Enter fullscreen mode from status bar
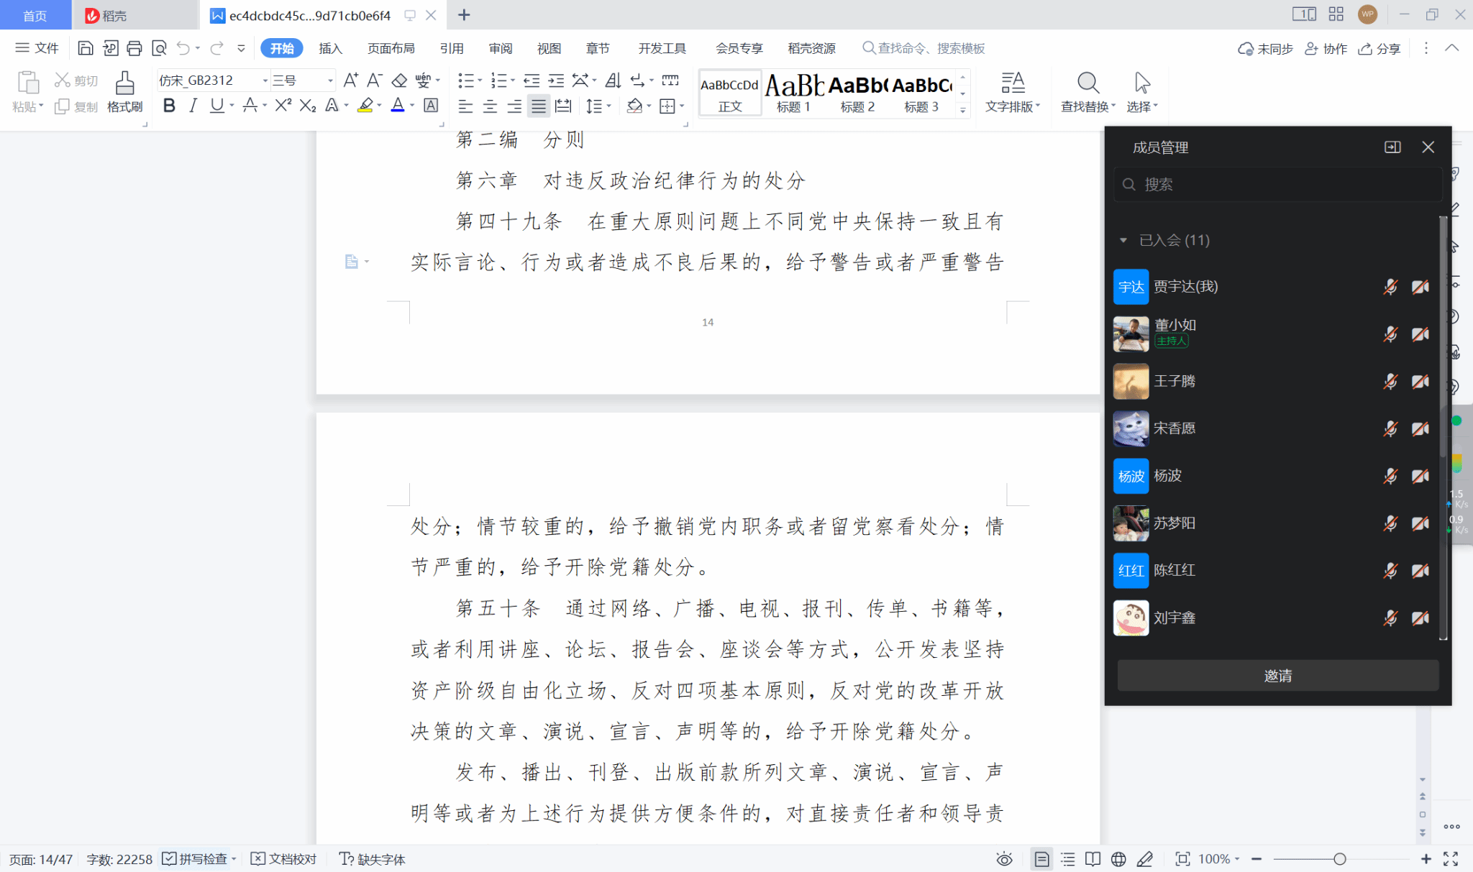This screenshot has width=1473, height=872. tap(1451, 859)
